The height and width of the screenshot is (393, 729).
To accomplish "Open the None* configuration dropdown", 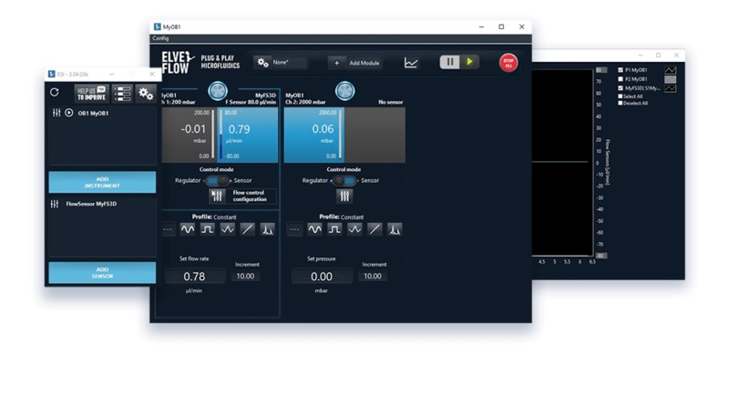I will tap(280, 62).
